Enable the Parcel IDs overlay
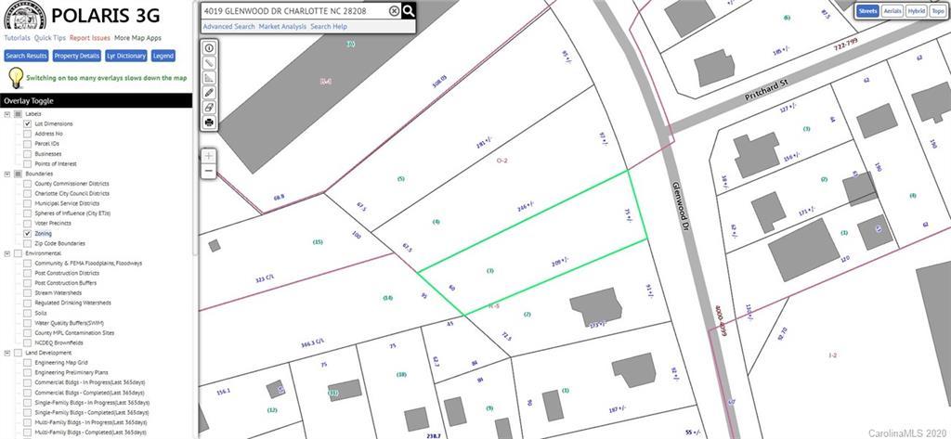 [28, 144]
